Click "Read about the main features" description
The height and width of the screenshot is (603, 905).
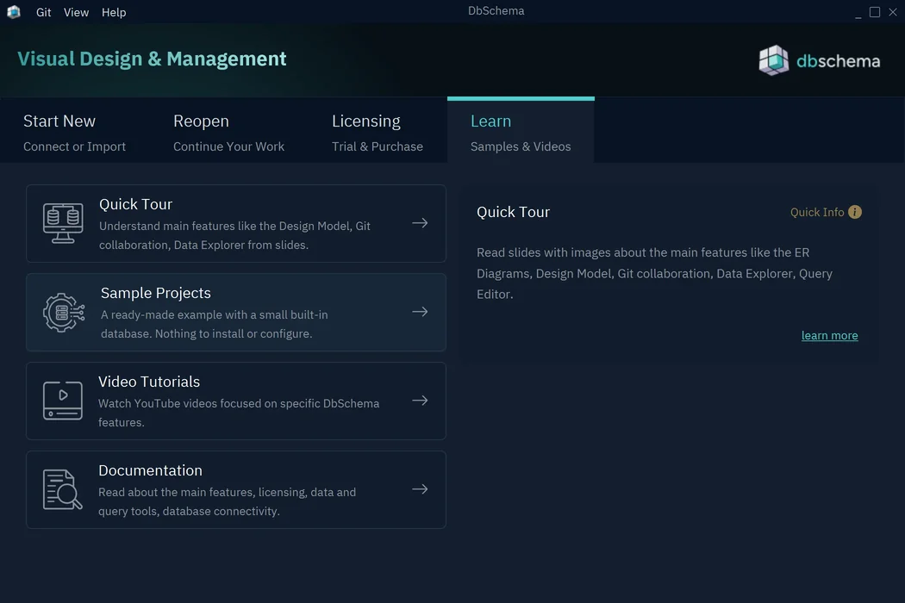pos(227,502)
